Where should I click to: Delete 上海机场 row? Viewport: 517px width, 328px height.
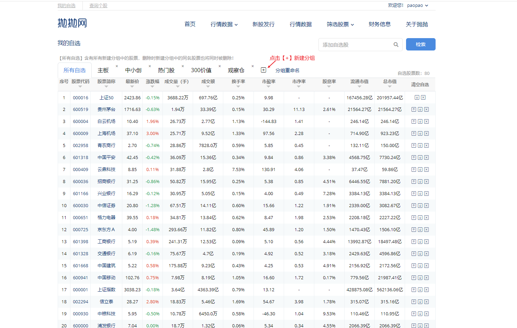pyautogui.click(x=426, y=134)
